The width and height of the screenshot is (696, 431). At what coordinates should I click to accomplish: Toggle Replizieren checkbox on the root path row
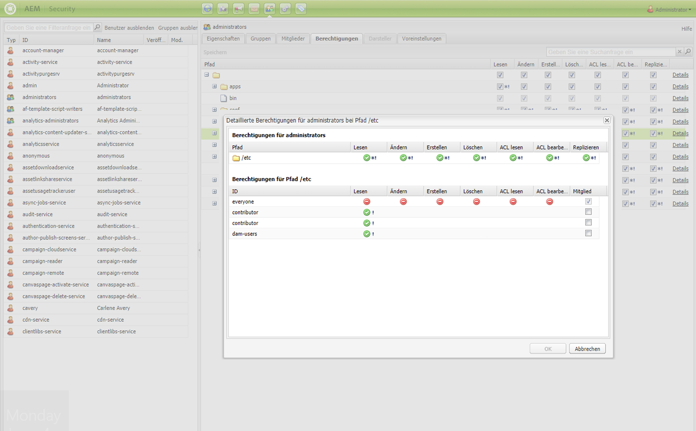click(653, 75)
